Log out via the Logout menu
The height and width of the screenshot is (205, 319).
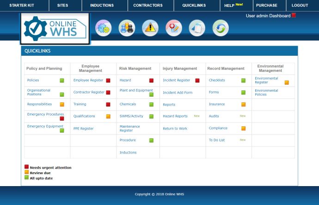(x=300, y=6)
